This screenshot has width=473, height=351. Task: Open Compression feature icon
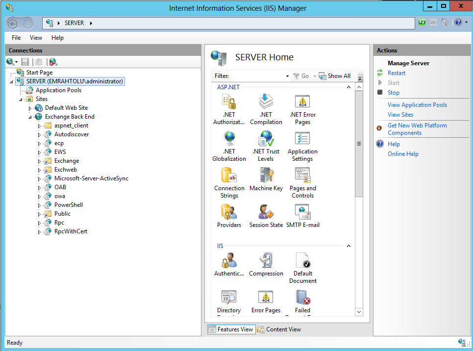(266, 260)
